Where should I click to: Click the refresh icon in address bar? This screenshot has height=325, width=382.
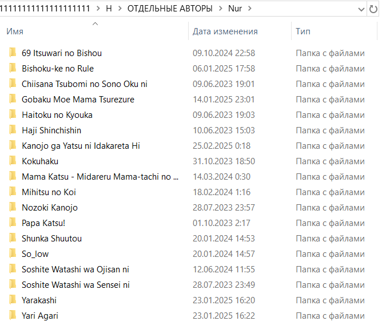coord(373,9)
